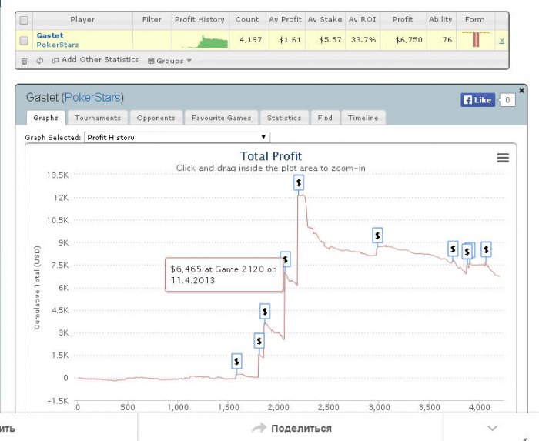Click PokerStars link in panel title
This screenshot has height=441, width=539.
[92, 98]
